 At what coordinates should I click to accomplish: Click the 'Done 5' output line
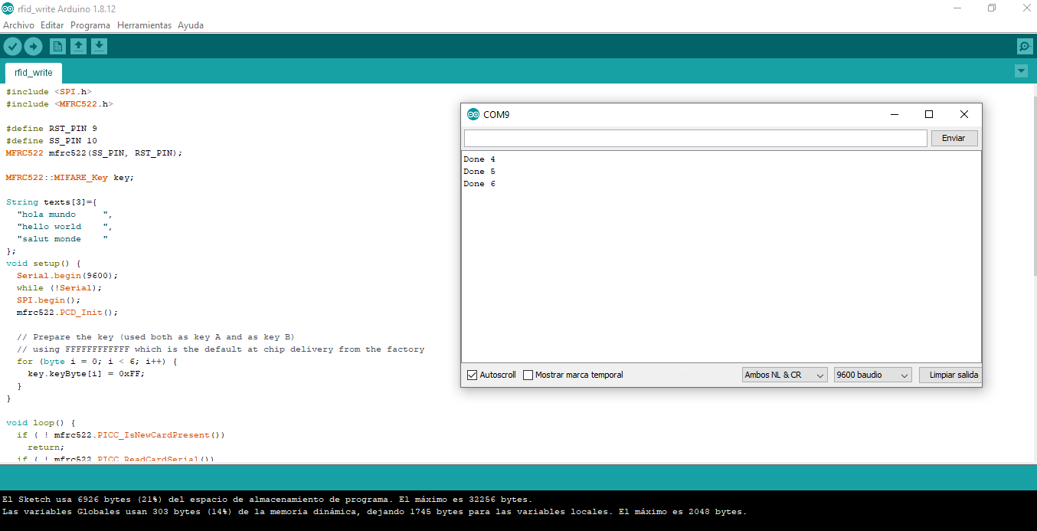(x=479, y=172)
